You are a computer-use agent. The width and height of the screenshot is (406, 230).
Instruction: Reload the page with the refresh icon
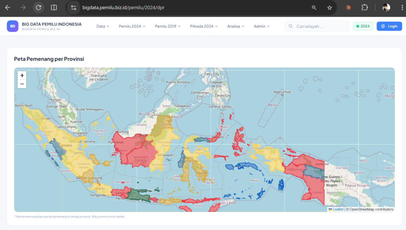point(38,8)
